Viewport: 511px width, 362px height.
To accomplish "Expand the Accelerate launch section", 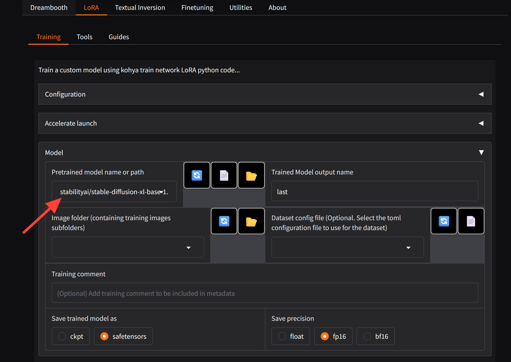I will 481,123.
